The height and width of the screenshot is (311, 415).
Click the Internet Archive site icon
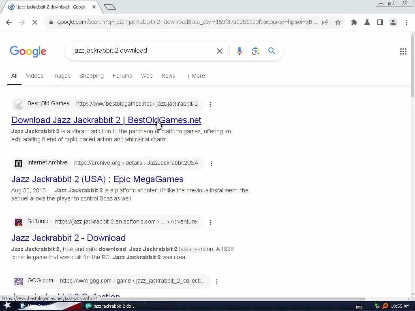19,164
